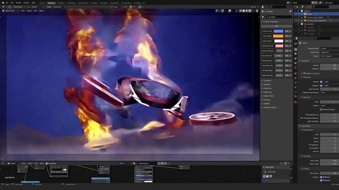Toggle the Render denoising checkbox

[x=321, y=82]
